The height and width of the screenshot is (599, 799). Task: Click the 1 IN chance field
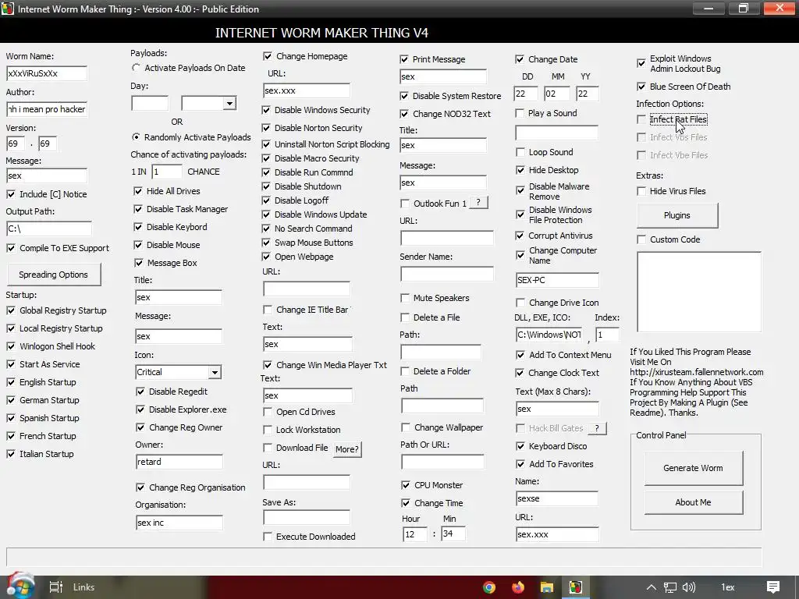[x=167, y=172]
